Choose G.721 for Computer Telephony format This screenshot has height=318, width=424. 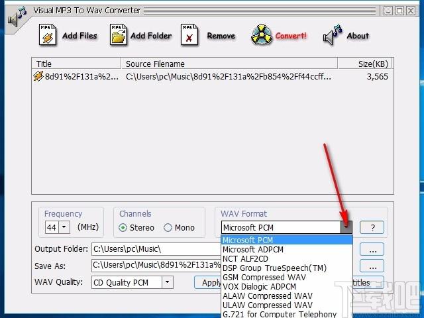(x=287, y=314)
